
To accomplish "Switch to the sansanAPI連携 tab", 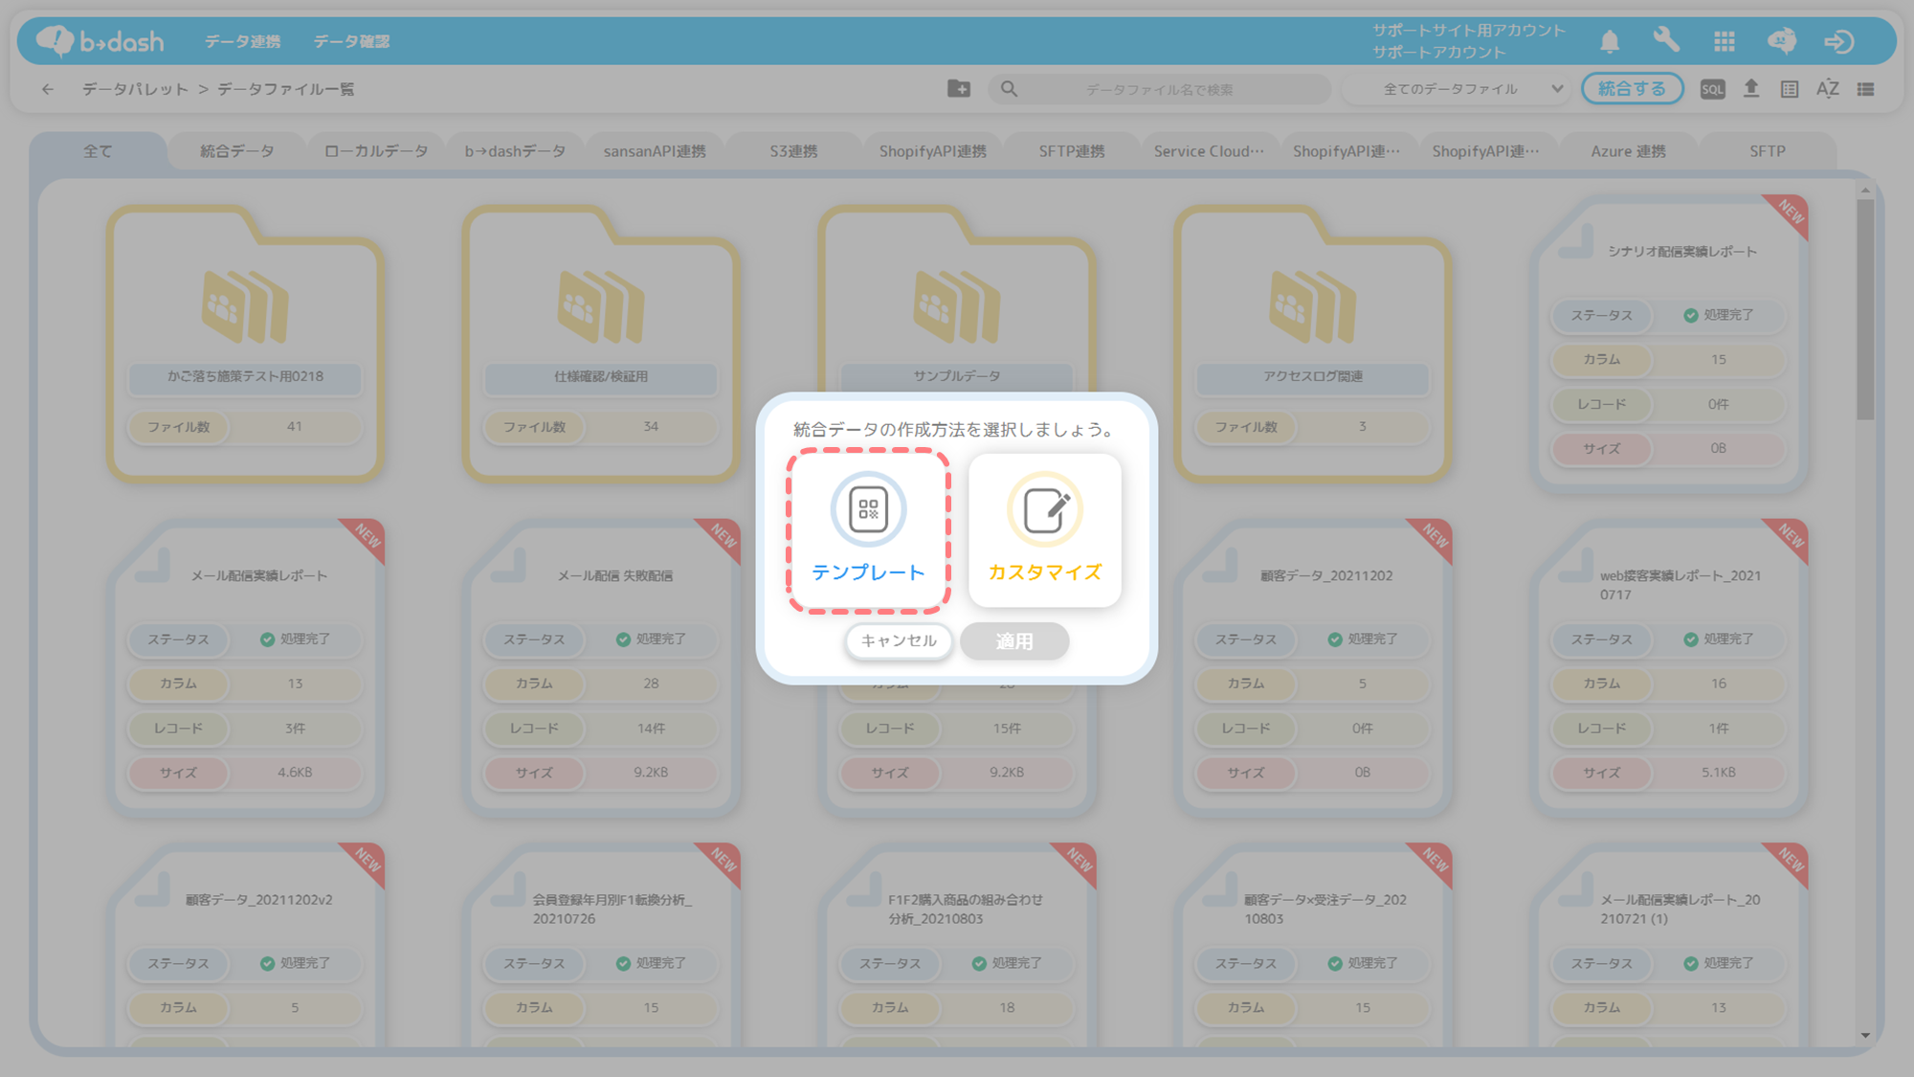I will 655,151.
